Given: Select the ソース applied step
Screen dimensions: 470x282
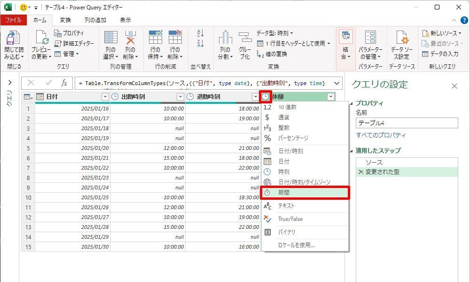Looking at the screenshot, I should pyautogui.click(x=374, y=163).
